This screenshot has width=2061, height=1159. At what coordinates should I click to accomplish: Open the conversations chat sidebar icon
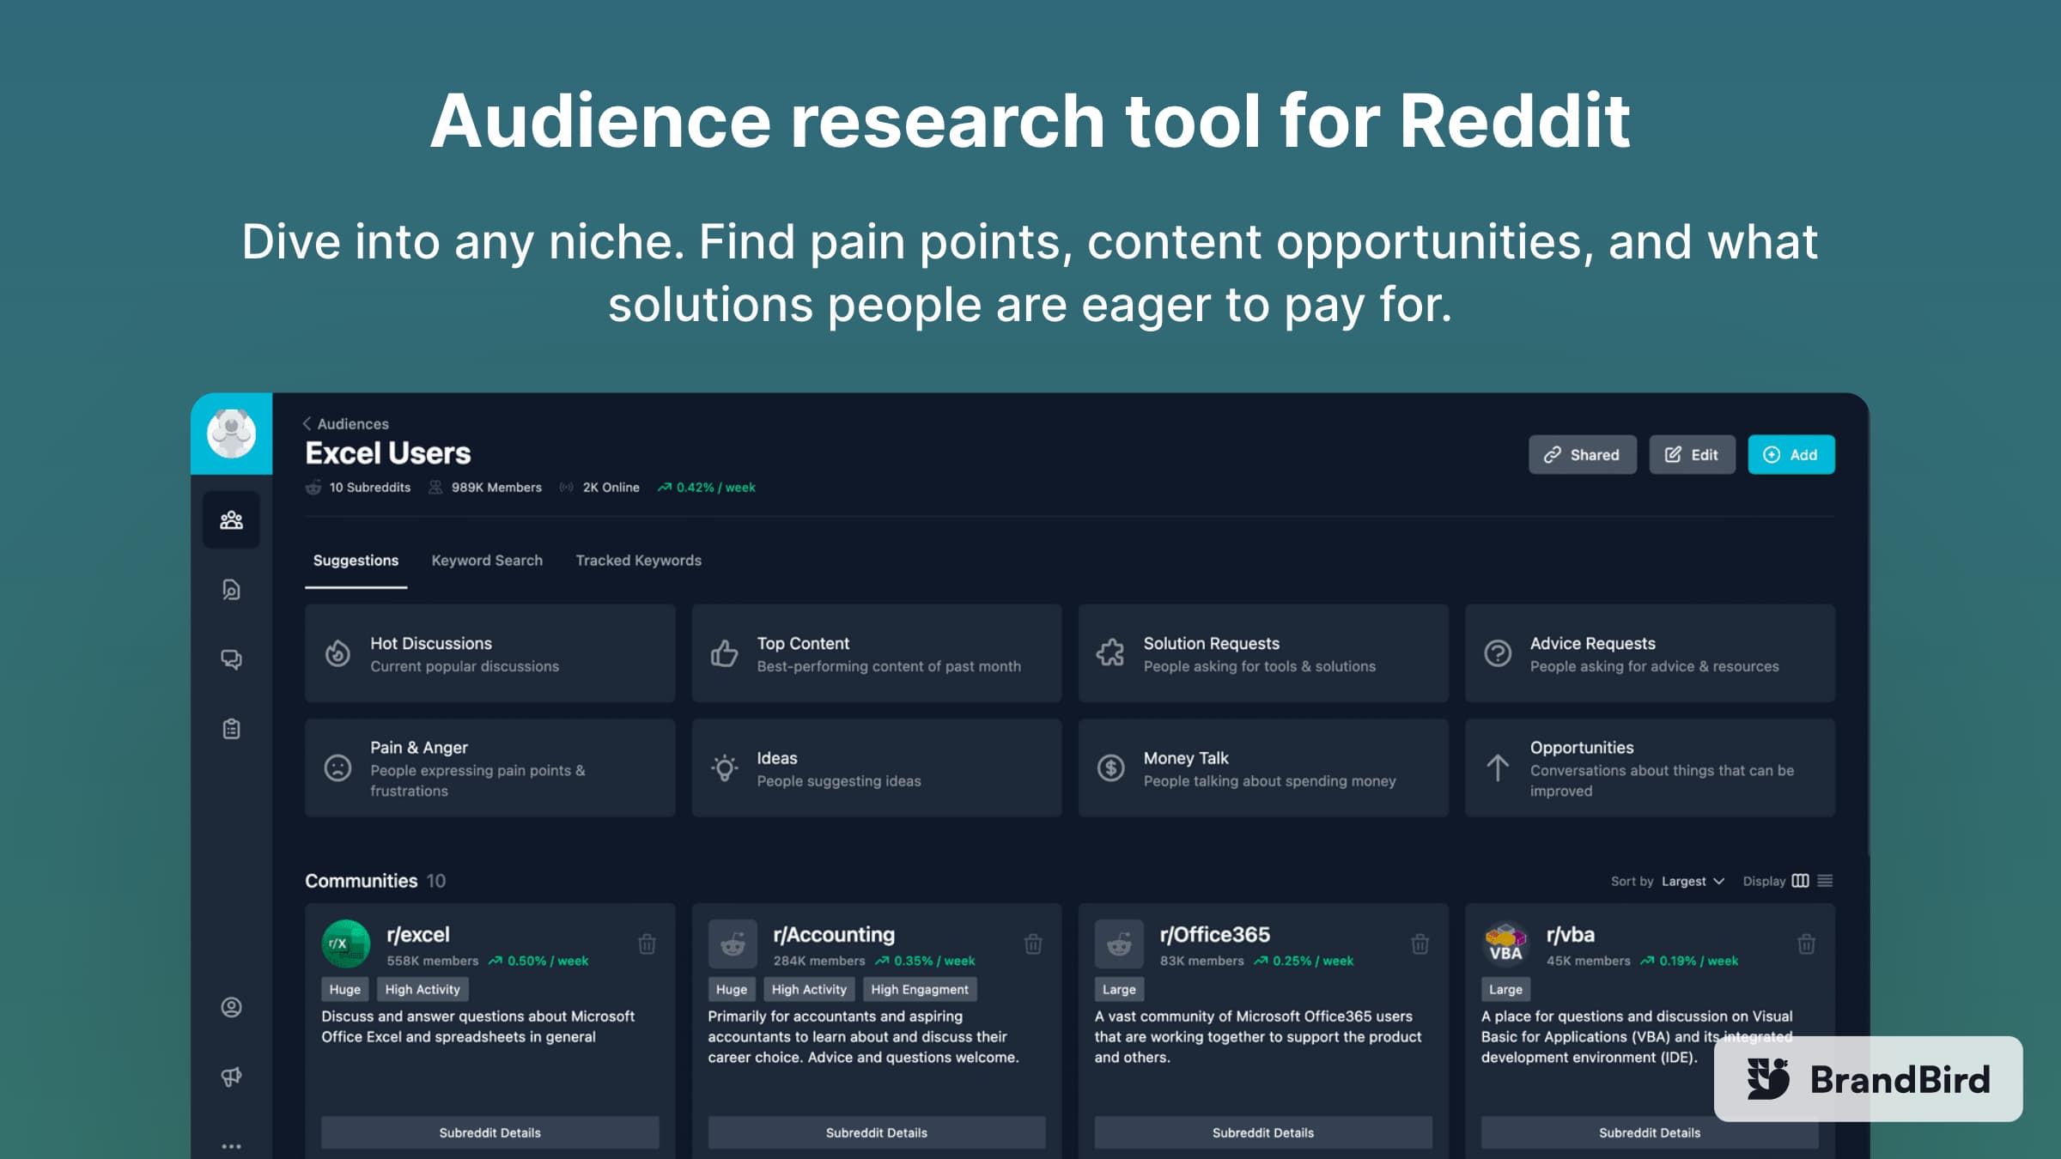pyautogui.click(x=231, y=659)
